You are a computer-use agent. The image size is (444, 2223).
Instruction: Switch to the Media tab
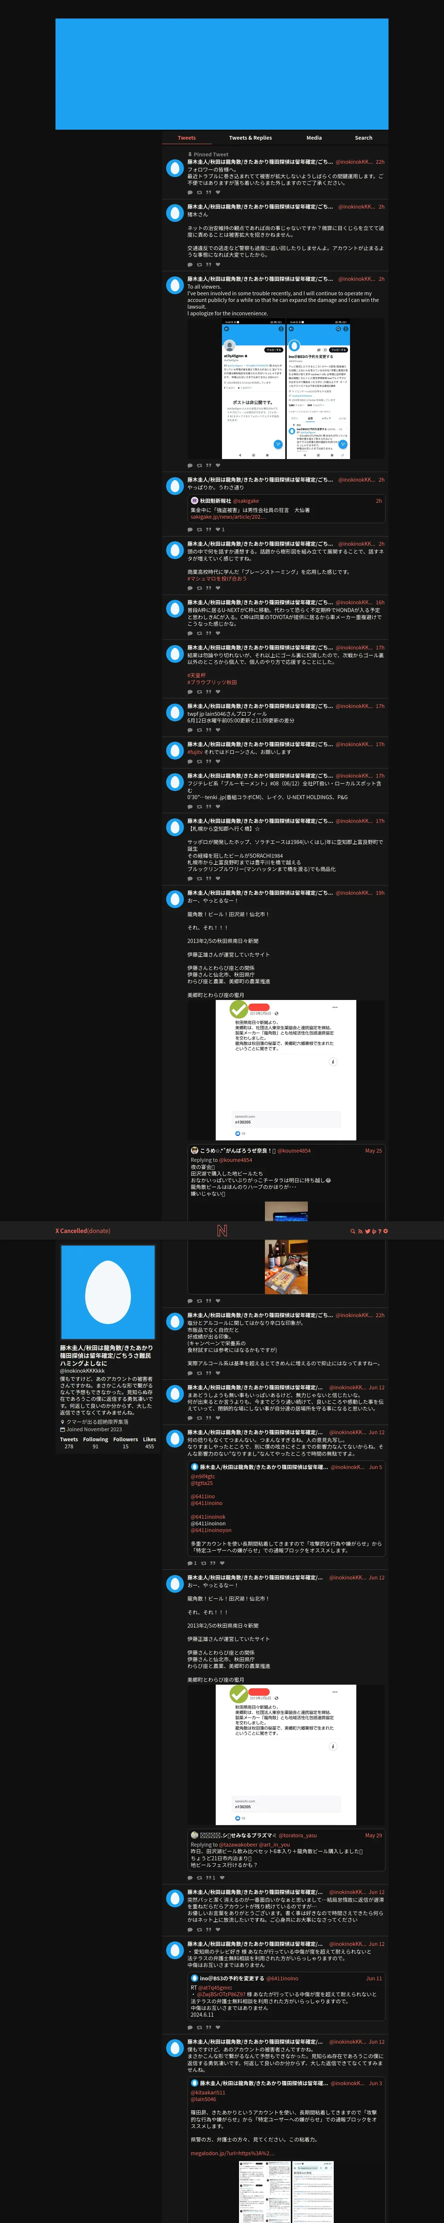[x=314, y=138]
